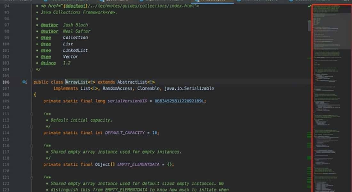Fold the comment block starting at line 121

(32, 177)
